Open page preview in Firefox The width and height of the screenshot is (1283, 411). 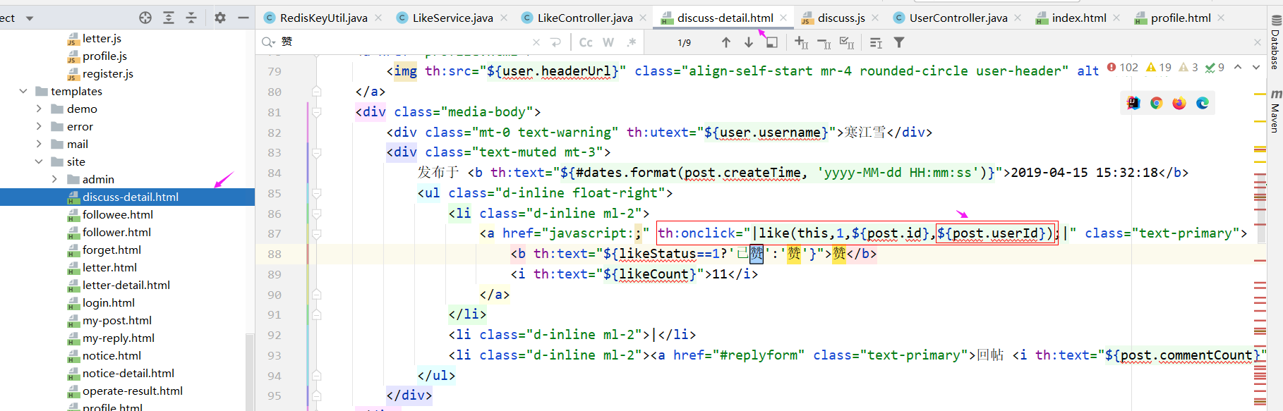pyautogui.click(x=1179, y=103)
